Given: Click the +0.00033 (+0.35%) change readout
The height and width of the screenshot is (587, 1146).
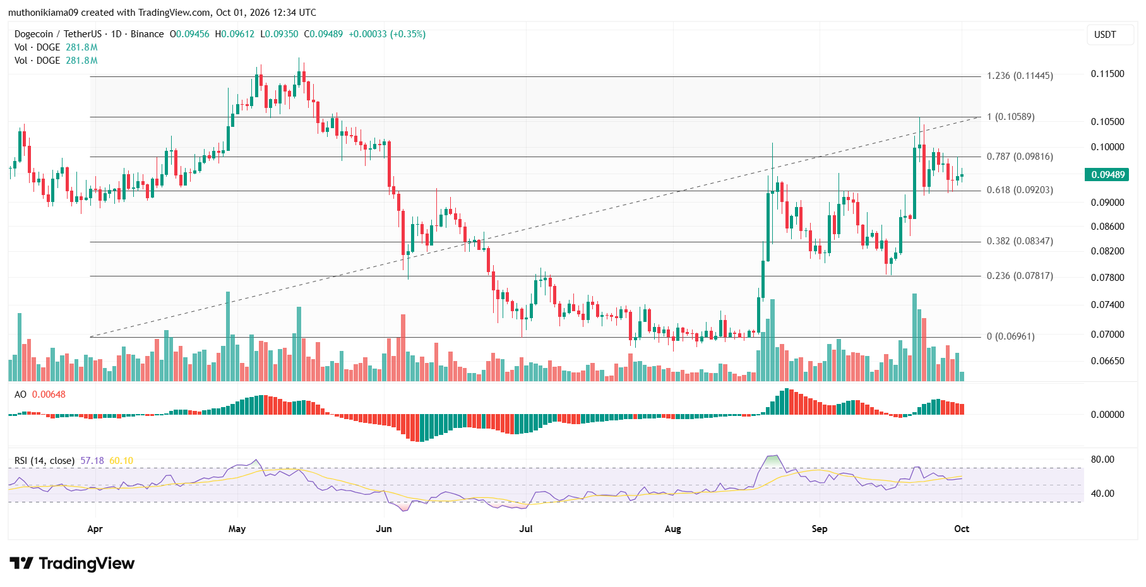Looking at the screenshot, I should [x=387, y=34].
